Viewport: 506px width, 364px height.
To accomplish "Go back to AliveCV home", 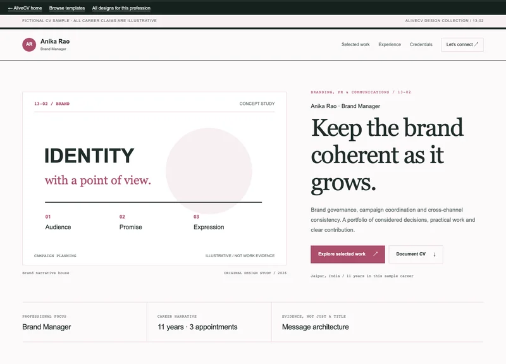I will [x=25, y=8].
